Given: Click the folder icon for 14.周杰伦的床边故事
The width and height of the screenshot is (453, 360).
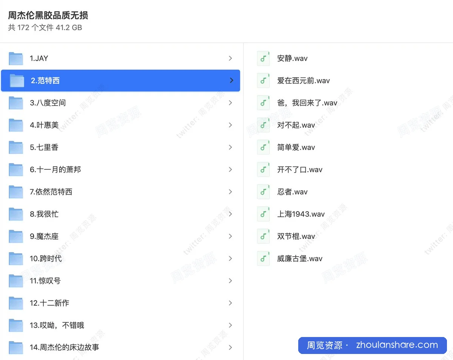Looking at the screenshot, I should click(16, 348).
